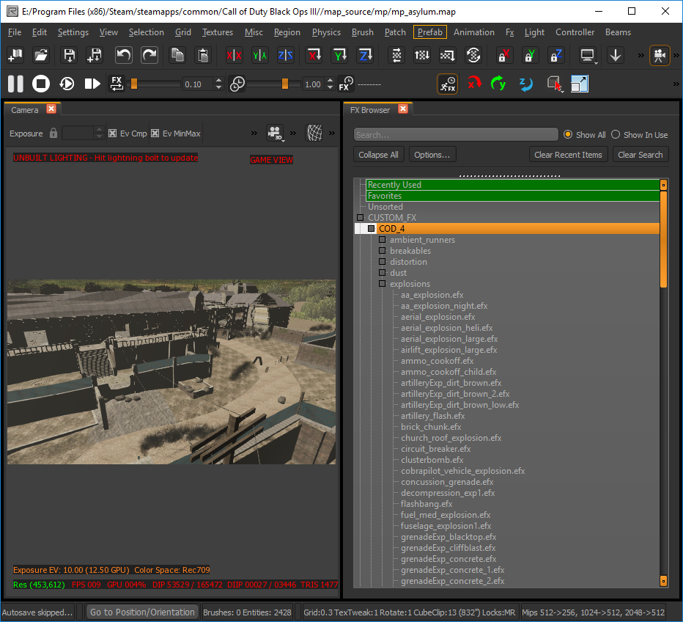Switch to the FX Browser tab
The image size is (683, 622).
tap(370, 110)
